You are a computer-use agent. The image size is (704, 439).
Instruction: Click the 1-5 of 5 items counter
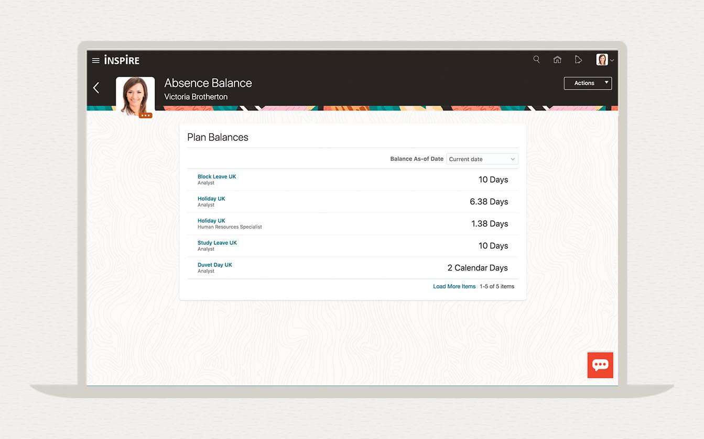497,286
